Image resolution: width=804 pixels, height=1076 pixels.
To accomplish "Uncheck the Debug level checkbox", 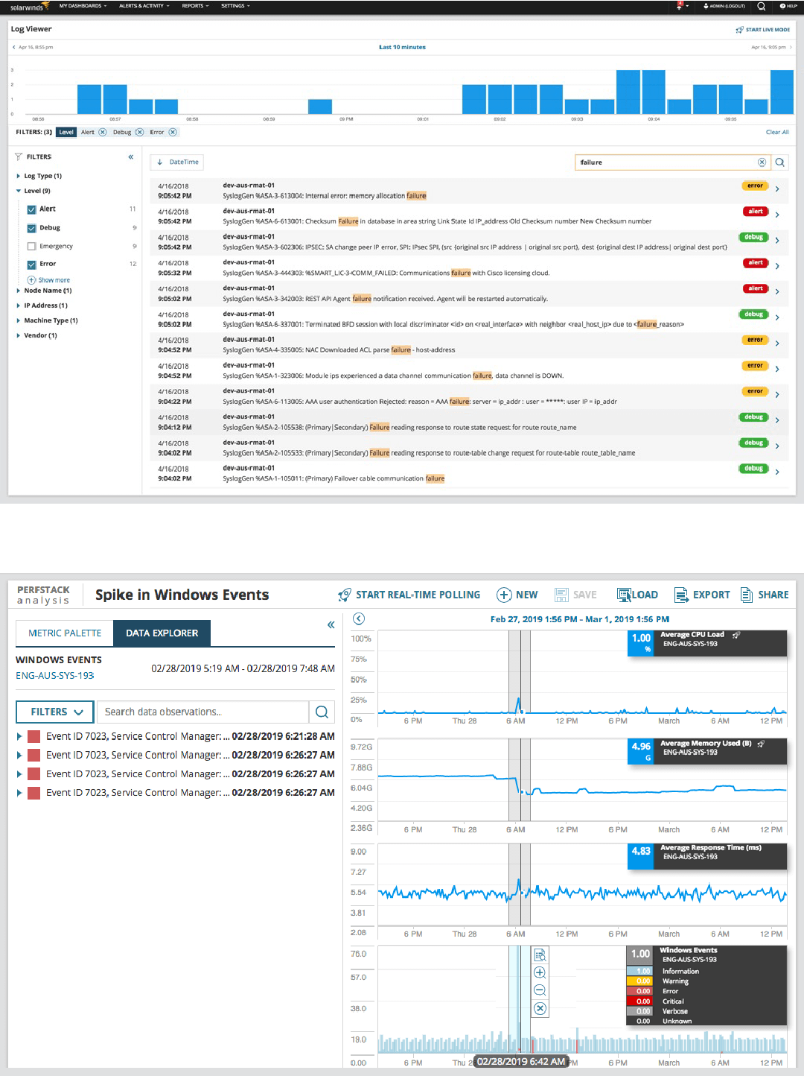I will pos(31,228).
